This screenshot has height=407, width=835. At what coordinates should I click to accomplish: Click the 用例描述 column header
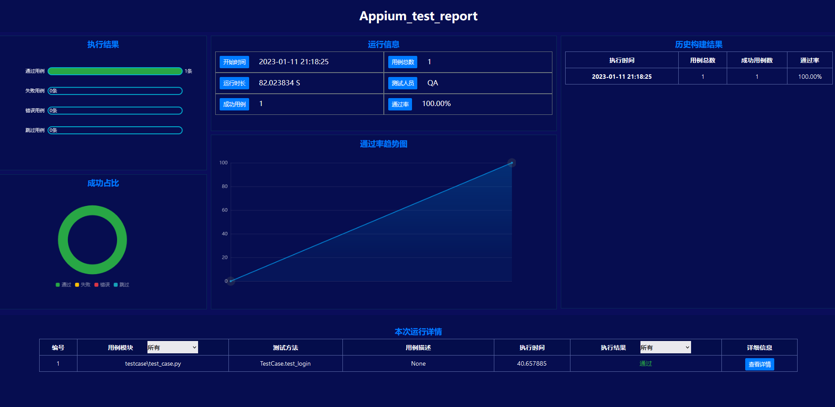(418, 348)
